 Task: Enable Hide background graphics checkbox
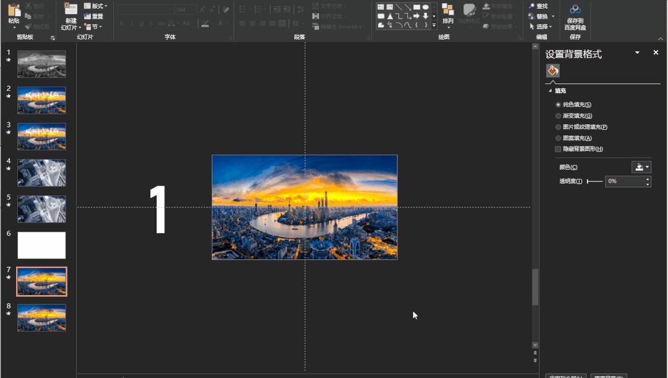coord(558,149)
